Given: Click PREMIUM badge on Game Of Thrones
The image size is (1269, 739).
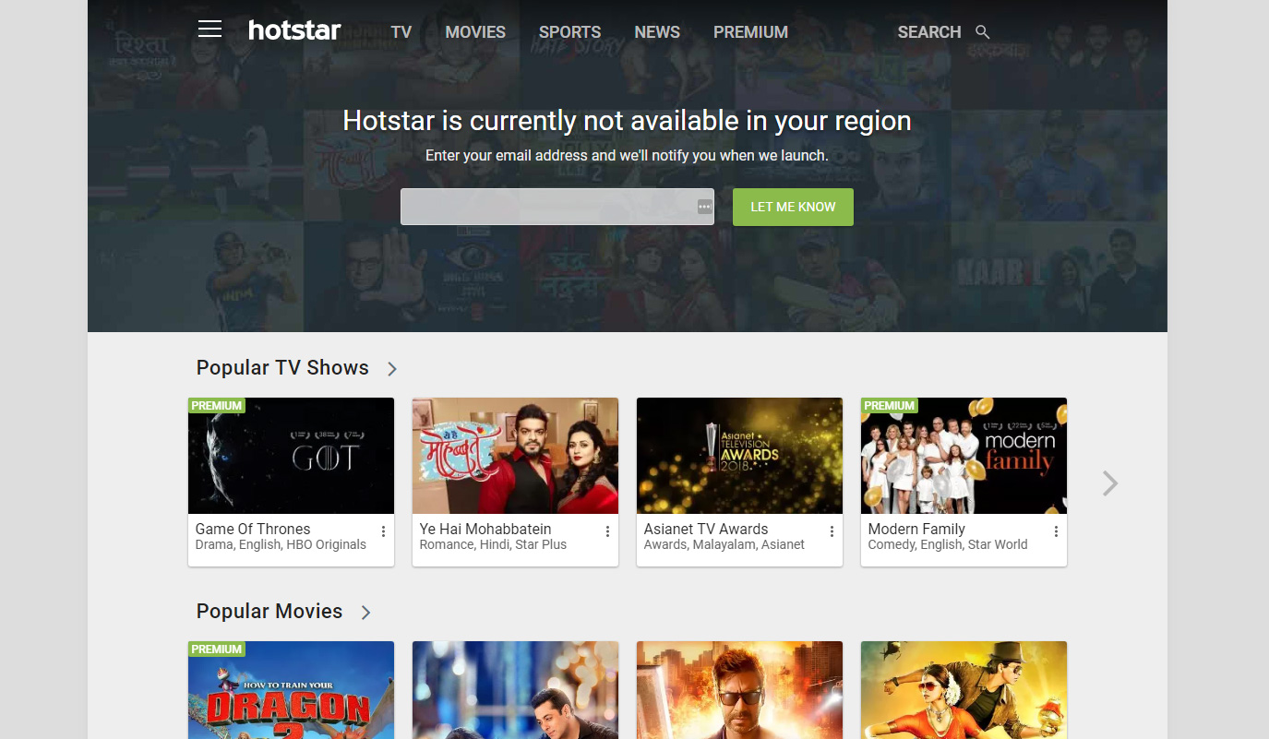Looking at the screenshot, I should pyautogui.click(x=217, y=406).
